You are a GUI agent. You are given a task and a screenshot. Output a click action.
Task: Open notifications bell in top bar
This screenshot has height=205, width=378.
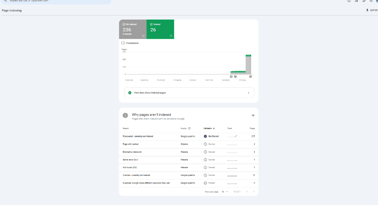(x=364, y=1)
